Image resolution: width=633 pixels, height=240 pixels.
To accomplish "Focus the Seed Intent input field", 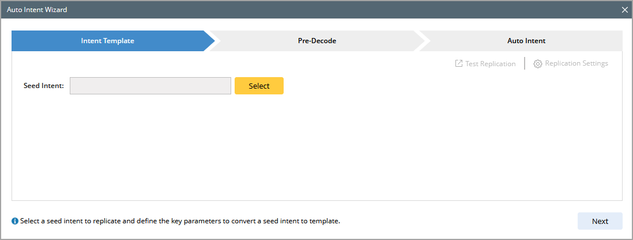I will [x=150, y=86].
